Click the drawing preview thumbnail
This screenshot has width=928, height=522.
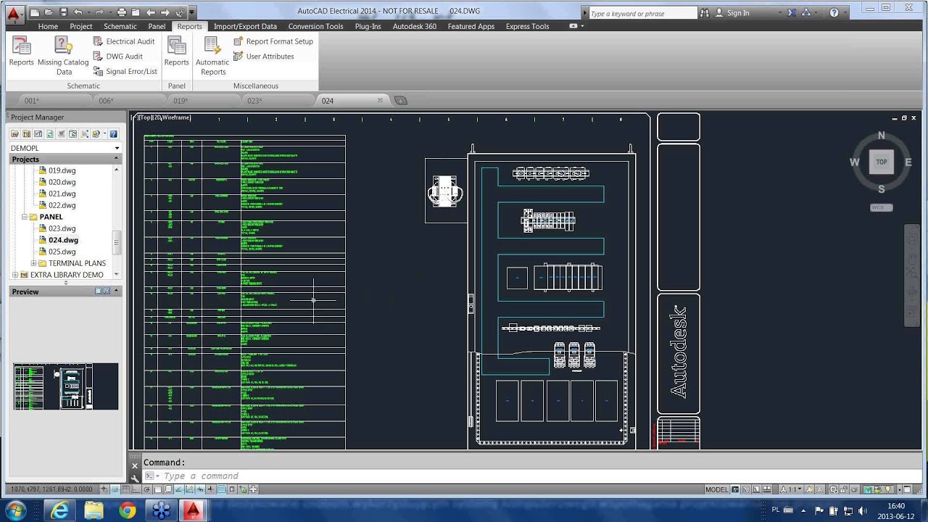point(65,386)
